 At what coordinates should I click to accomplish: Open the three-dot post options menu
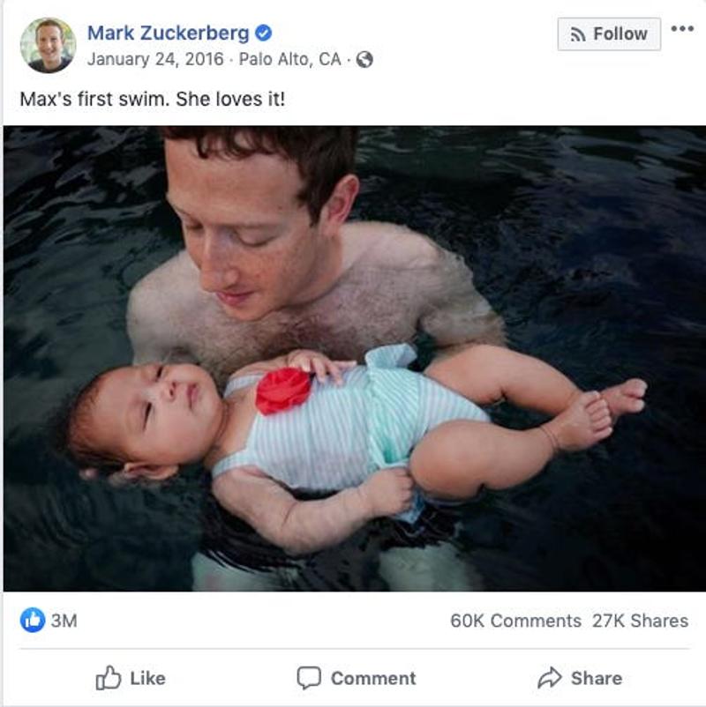[x=681, y=29]
